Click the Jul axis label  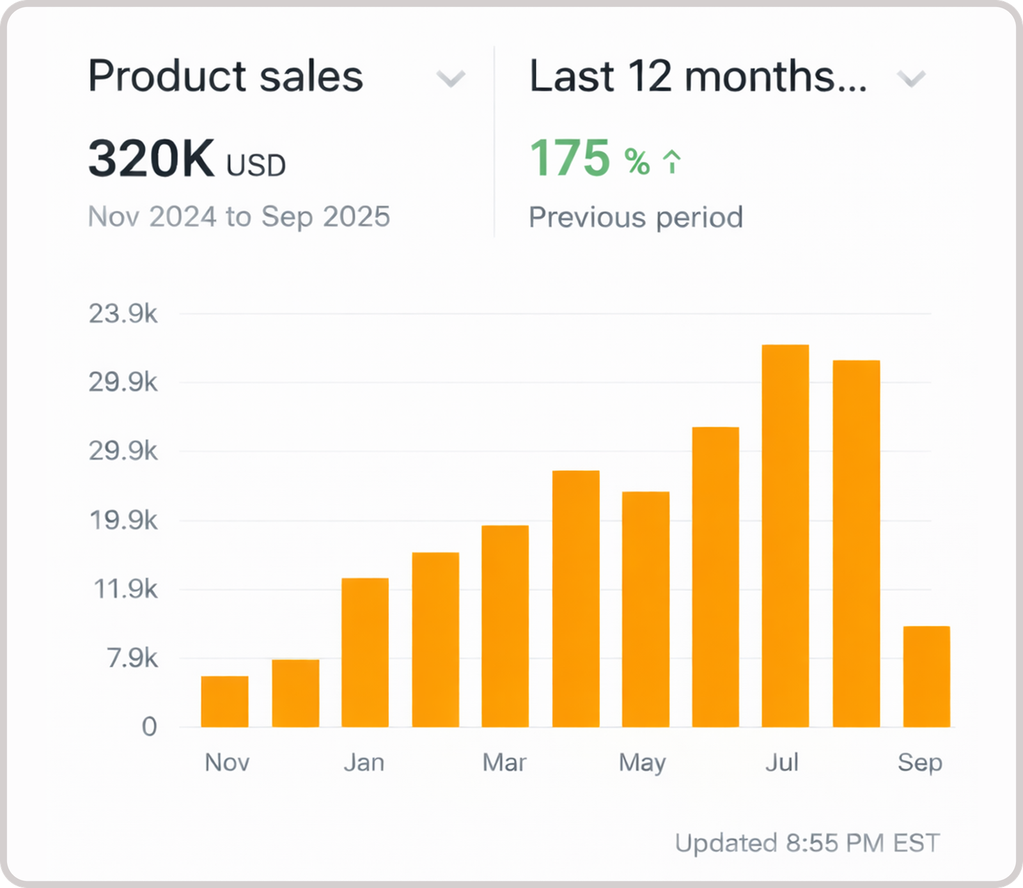(x=782, y=763)
